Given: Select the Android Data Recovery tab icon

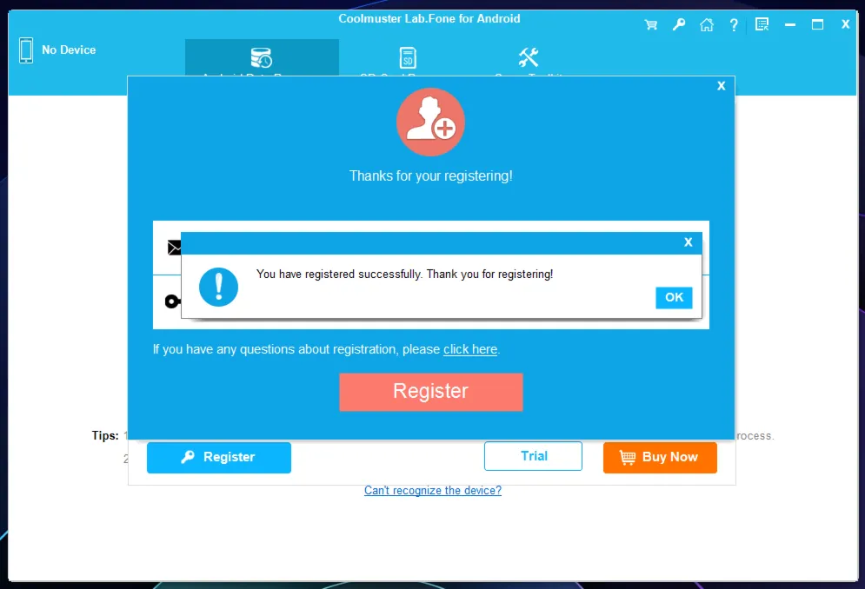Looking at the screenshot, I should click(x=262, y=57).
